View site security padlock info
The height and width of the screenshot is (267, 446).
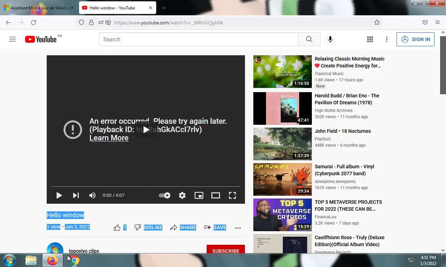pyautogui.click(x=91, y=23)
